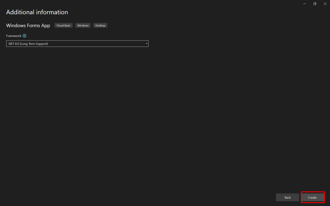
Task: Open the Framework dropdown list
Action: pos(77,44)
